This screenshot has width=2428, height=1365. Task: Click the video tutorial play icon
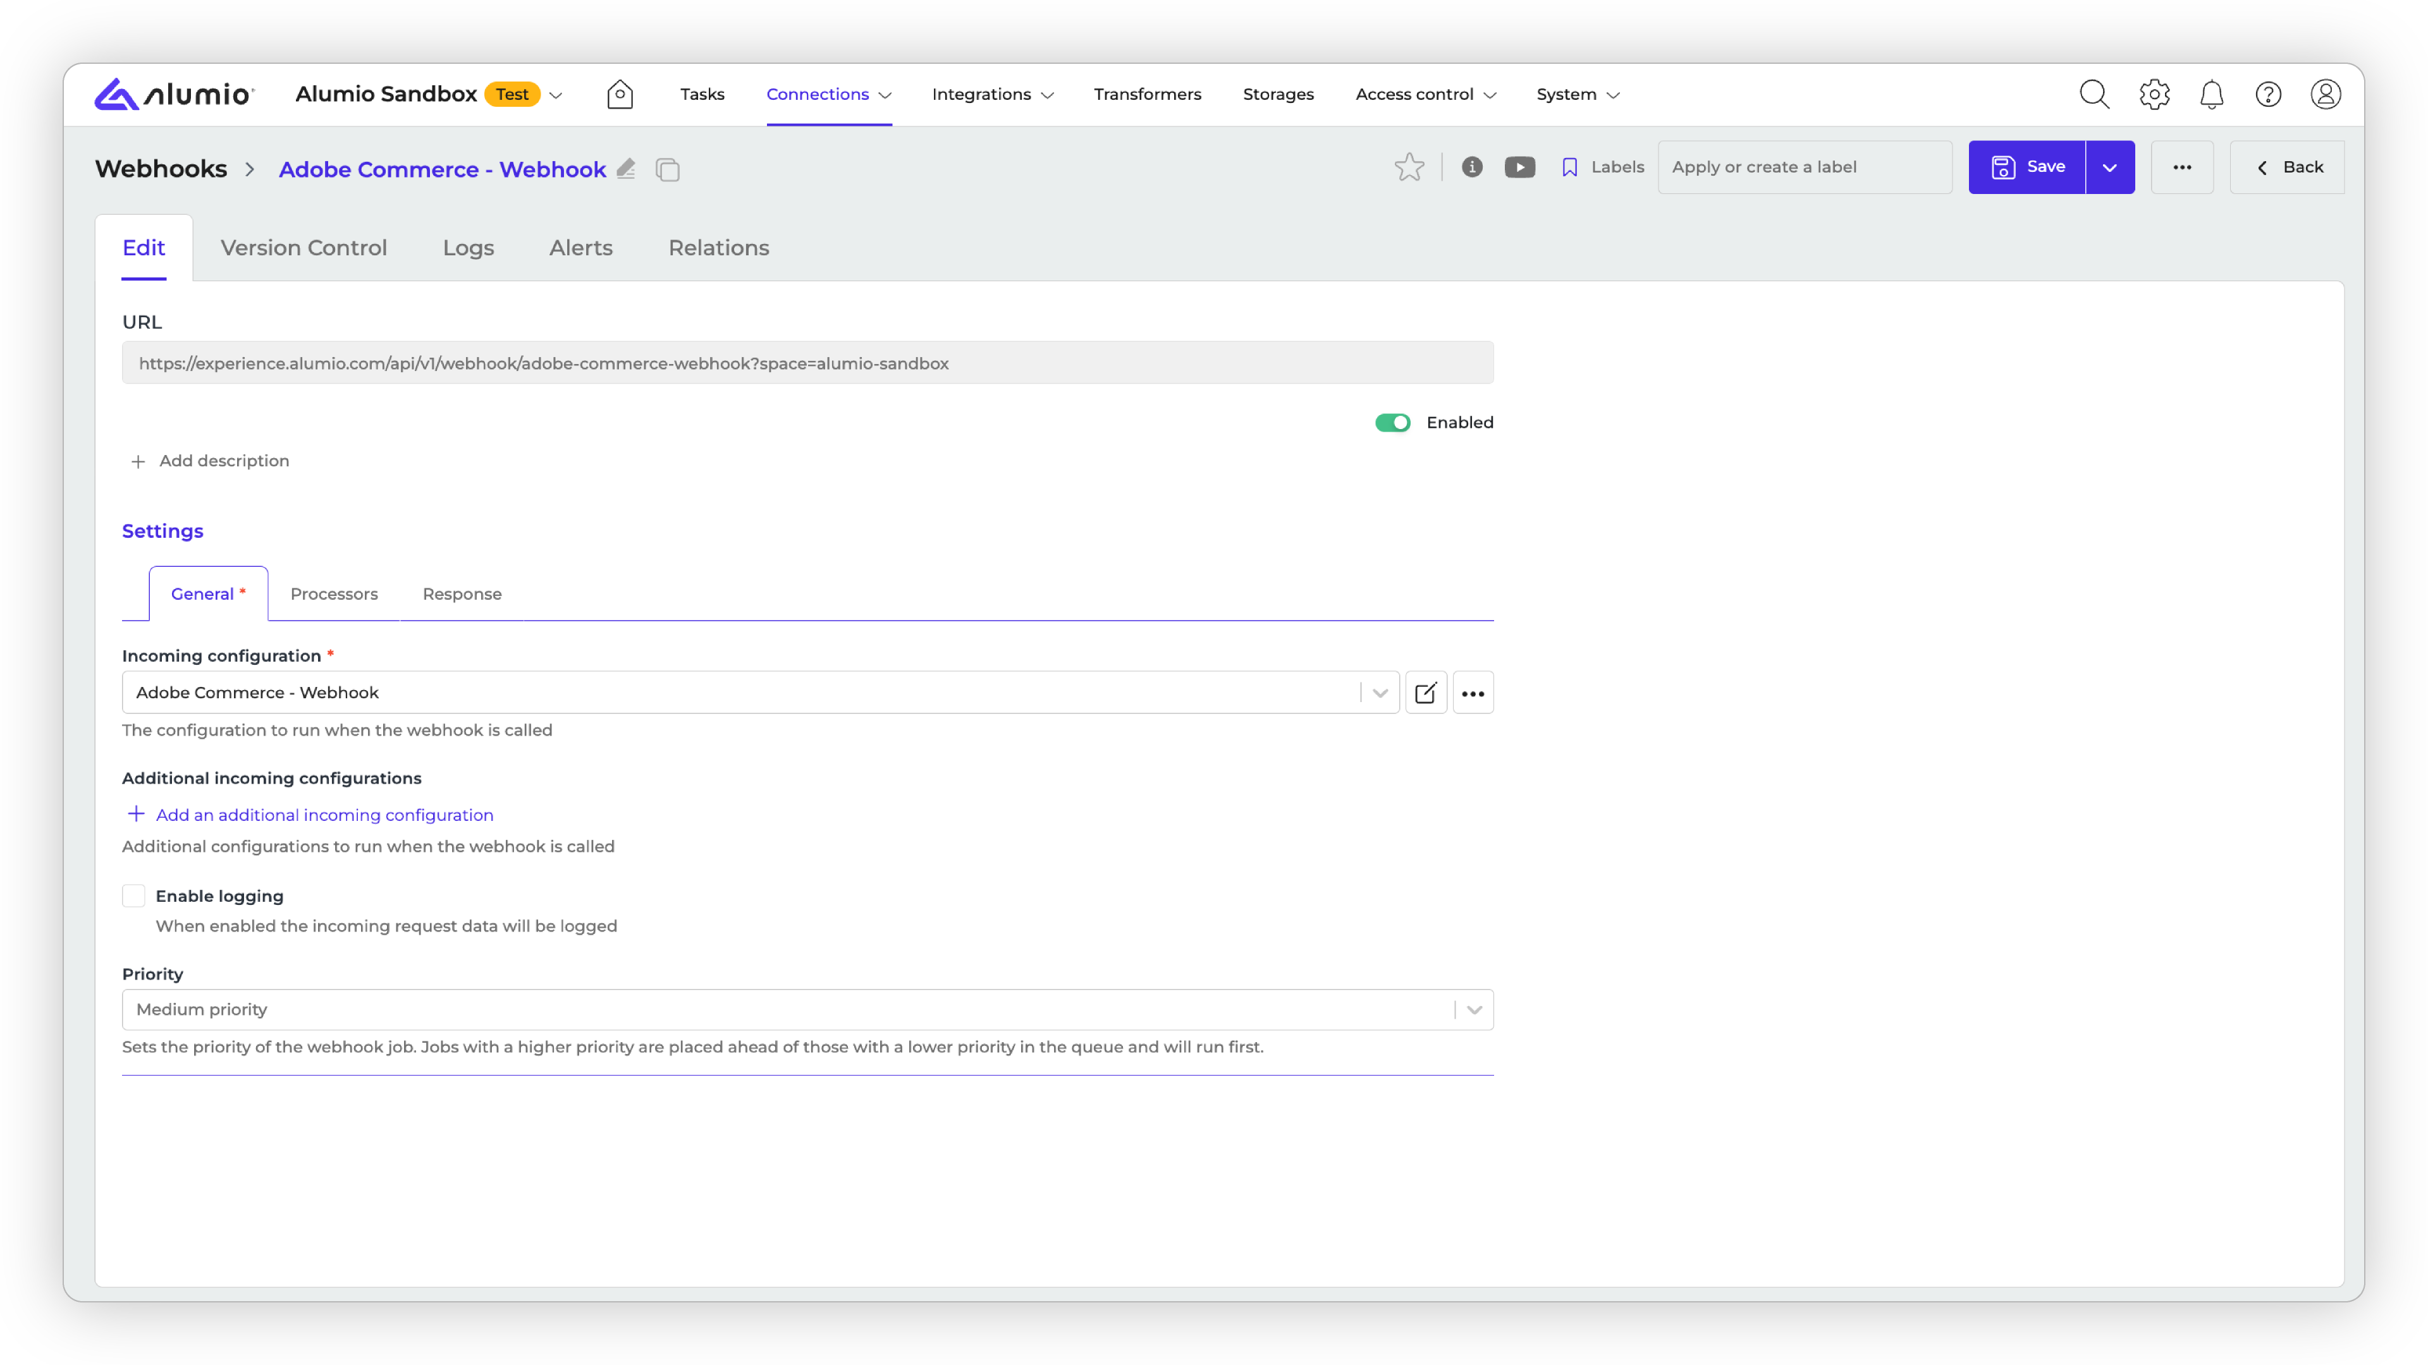click(1519, 167)
